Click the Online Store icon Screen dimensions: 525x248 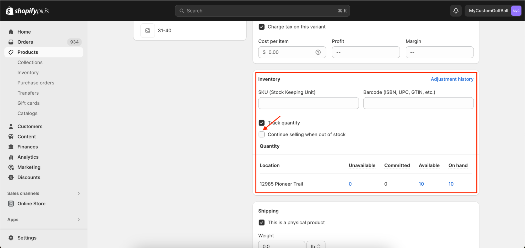pos(11,204)
